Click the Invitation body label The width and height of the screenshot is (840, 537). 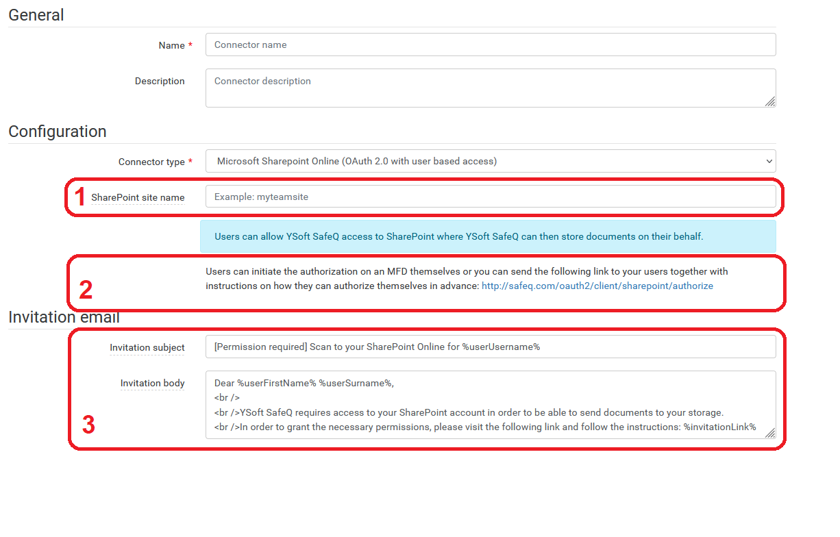[152, 383]
